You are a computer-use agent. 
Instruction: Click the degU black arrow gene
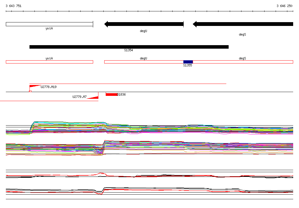pos(144,24)
